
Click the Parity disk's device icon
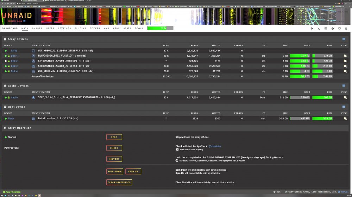pyautogui.click(x=33, y=51)
